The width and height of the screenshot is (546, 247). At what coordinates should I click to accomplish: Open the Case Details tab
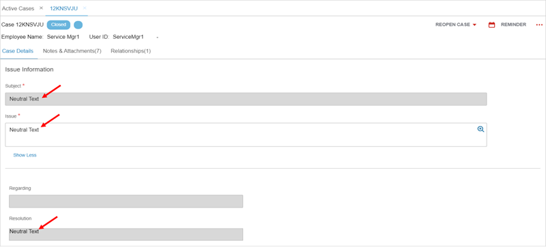click(x=18, y=51)
